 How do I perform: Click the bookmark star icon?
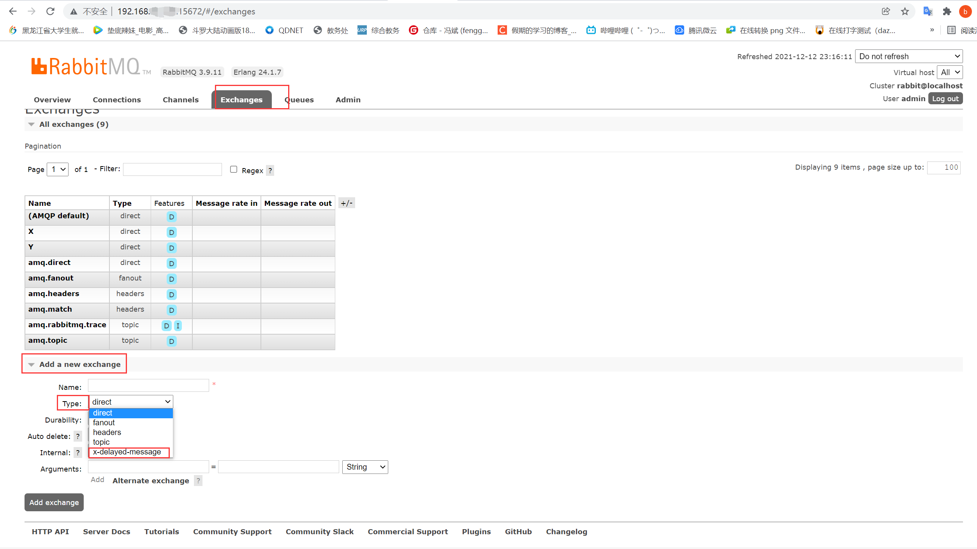(905, 11)
